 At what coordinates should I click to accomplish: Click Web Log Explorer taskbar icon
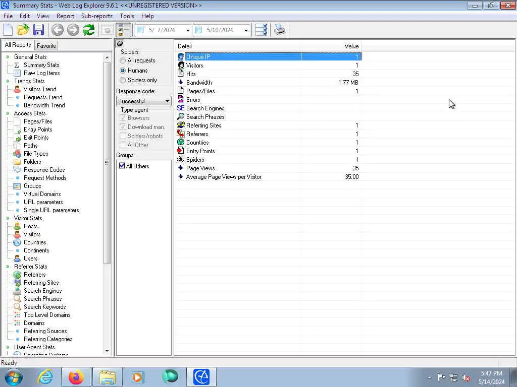[x=201, y=377]
